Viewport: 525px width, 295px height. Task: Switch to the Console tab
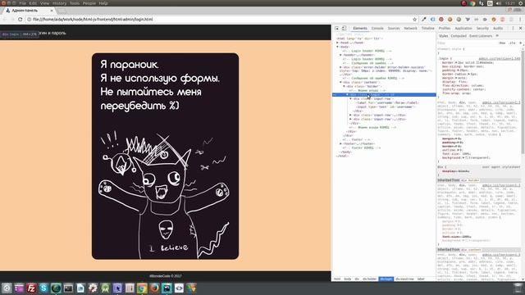(377, 29)
